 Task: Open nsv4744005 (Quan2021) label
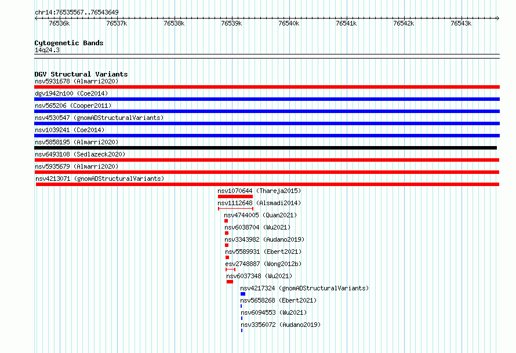point(260,215)
